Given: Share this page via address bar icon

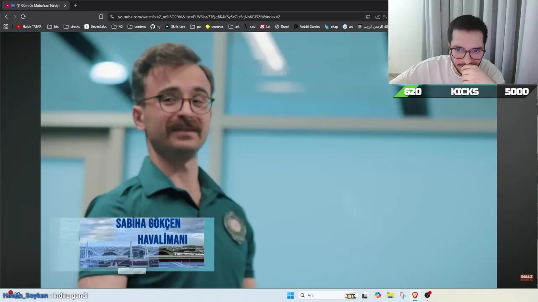Looking at the screenshot, I should point(377,17).
